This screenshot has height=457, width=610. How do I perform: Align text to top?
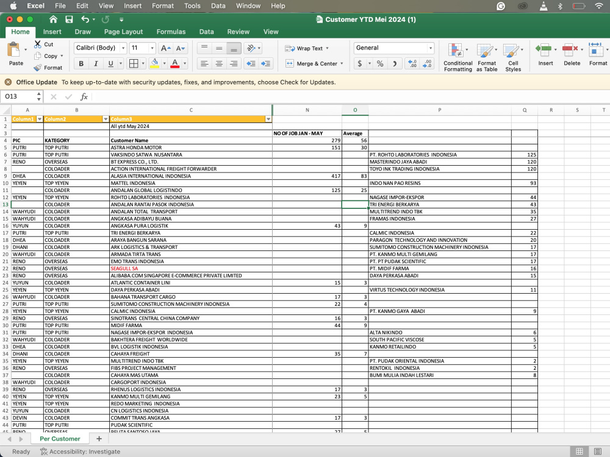[x=204, y=48]
